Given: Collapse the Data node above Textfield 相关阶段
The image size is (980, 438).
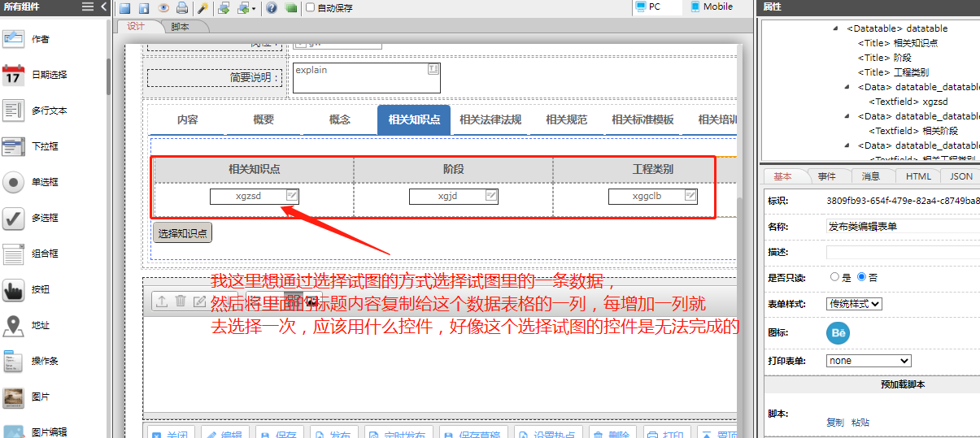Looking at the screenshot, I should [847, 116].
